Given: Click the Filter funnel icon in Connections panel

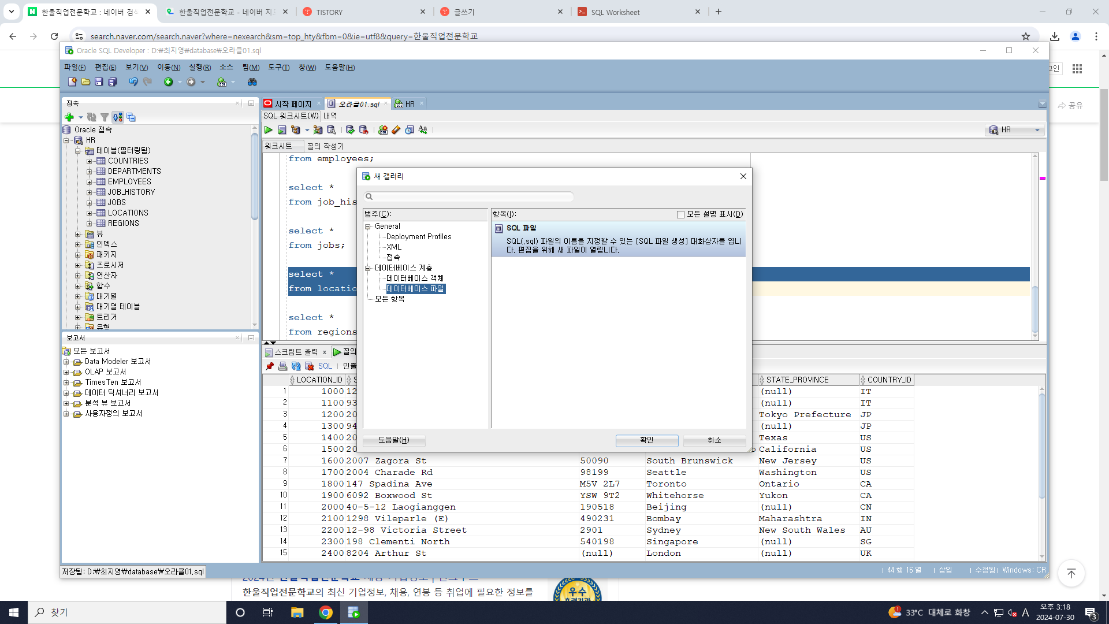Looking at the screenshot, I should click(x=105, y=117).
